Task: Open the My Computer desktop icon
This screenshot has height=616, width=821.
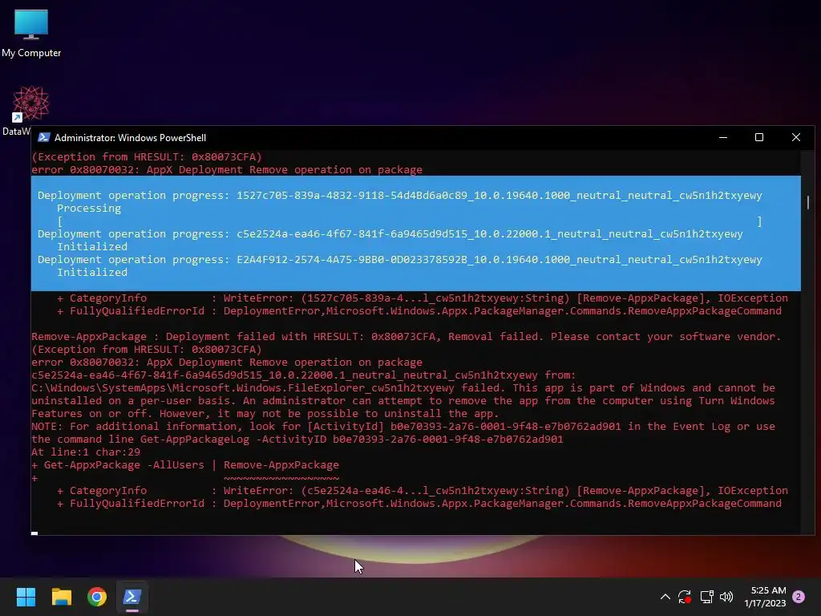Action: click(31, 33)
